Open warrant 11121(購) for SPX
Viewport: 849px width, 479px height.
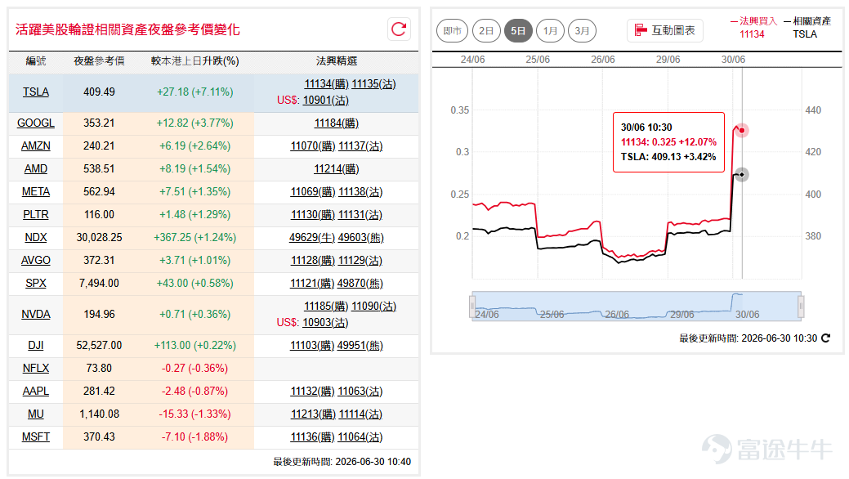pos(312,283)
